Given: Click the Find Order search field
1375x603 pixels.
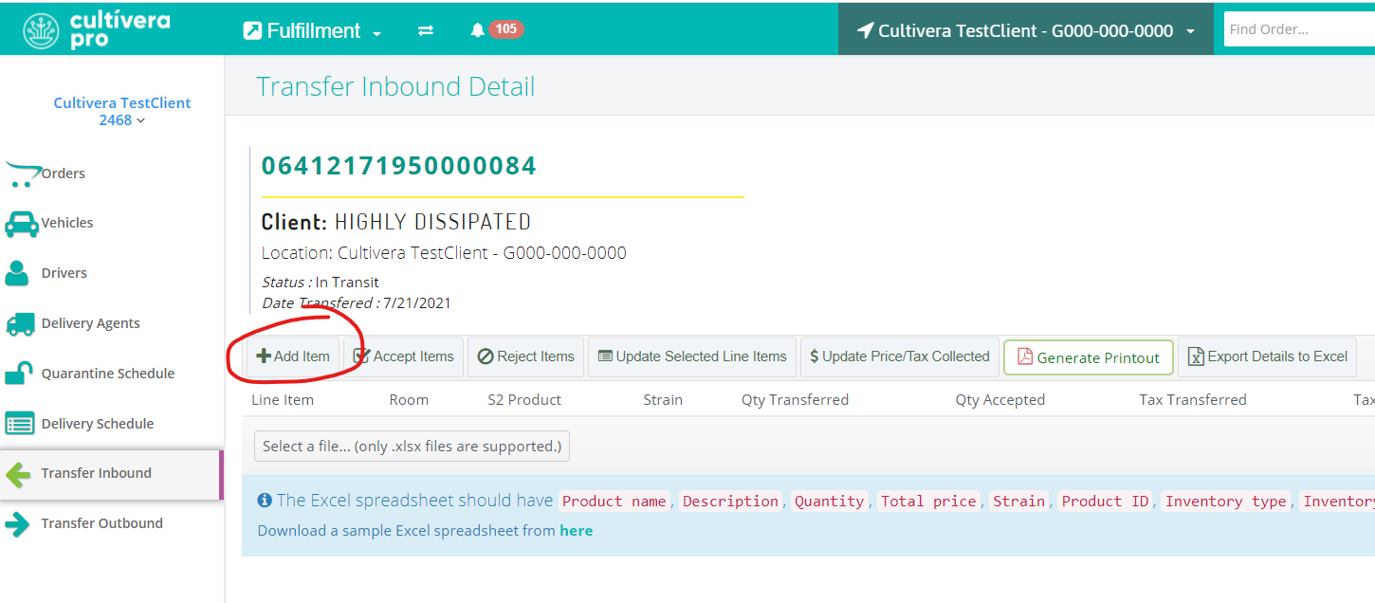Looking at the screenshot, I should point(1299,29).
